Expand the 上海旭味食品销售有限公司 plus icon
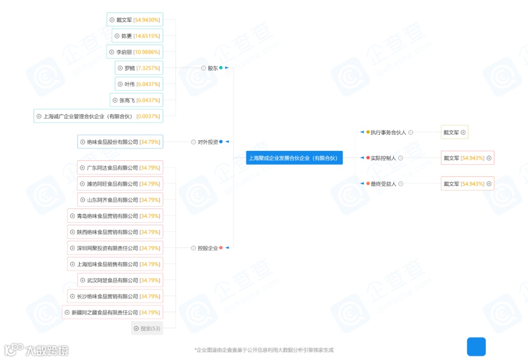The height and width of the screenshot is (360, 528). [72, 264]
